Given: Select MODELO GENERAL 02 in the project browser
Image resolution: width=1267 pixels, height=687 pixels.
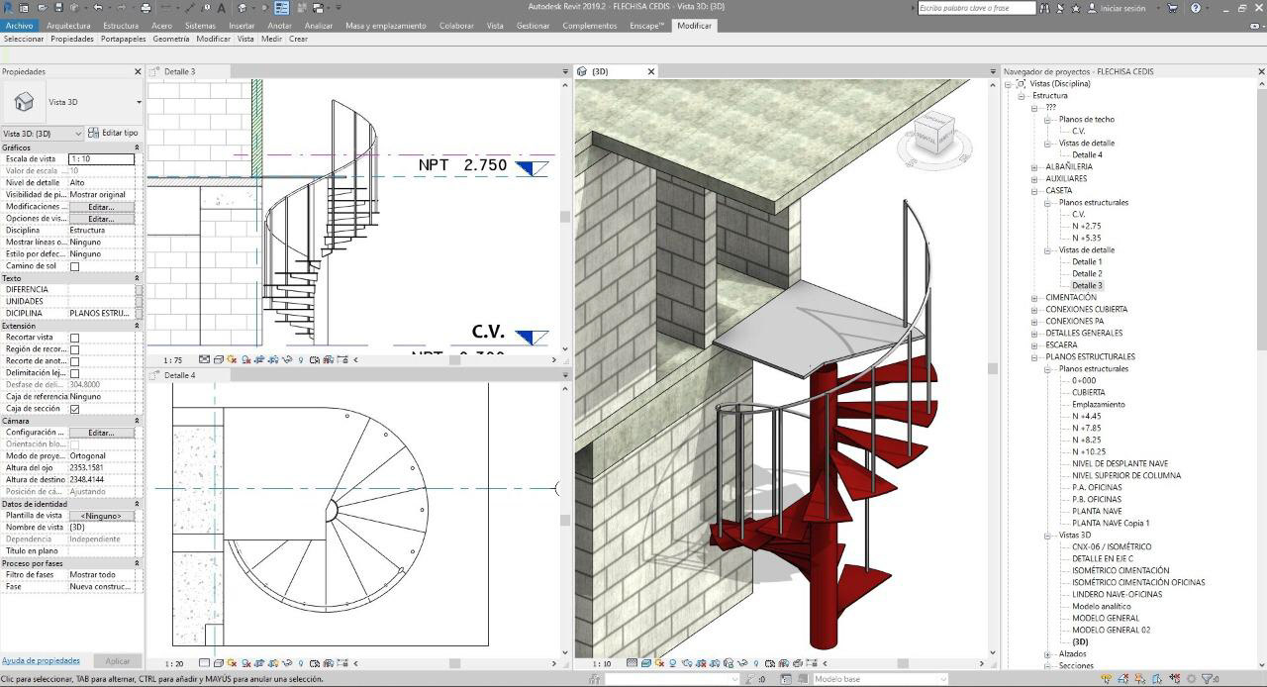Looking at the screenshot, I should (x=1112, y=631).
